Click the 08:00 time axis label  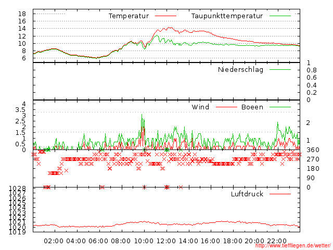click(121, 241)
